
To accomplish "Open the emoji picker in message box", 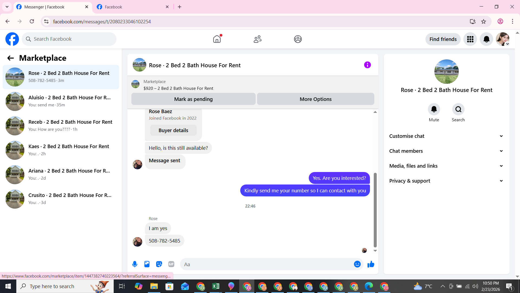I will click(357, 264).
